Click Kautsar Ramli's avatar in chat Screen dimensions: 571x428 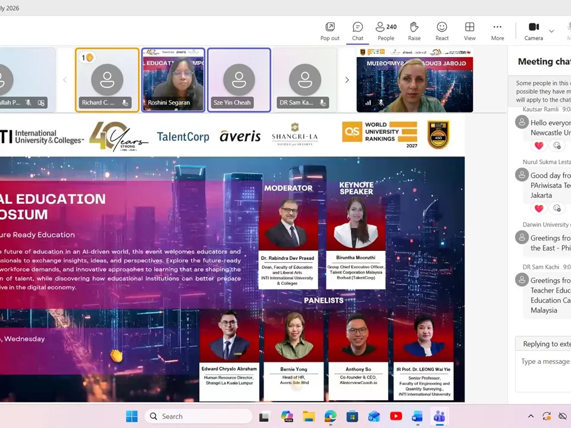coord(522,122)
